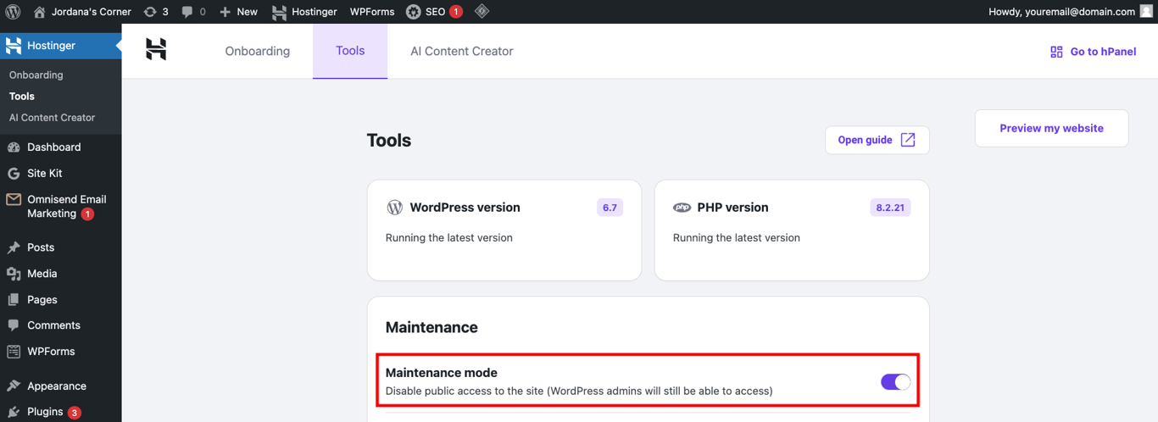Click the PHP logo icon
Screen dimensions: 1158x422
(x=682, y=208)
